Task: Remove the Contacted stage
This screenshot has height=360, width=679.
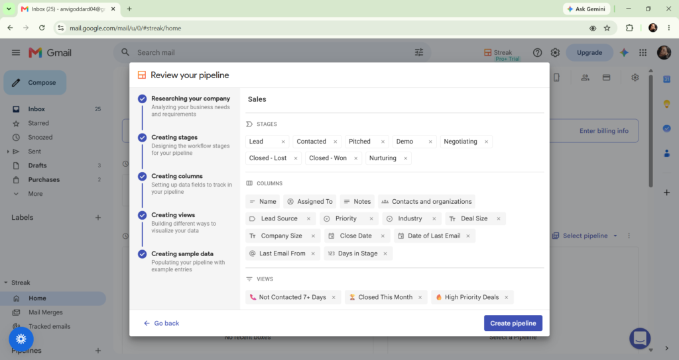Action: 335,142
